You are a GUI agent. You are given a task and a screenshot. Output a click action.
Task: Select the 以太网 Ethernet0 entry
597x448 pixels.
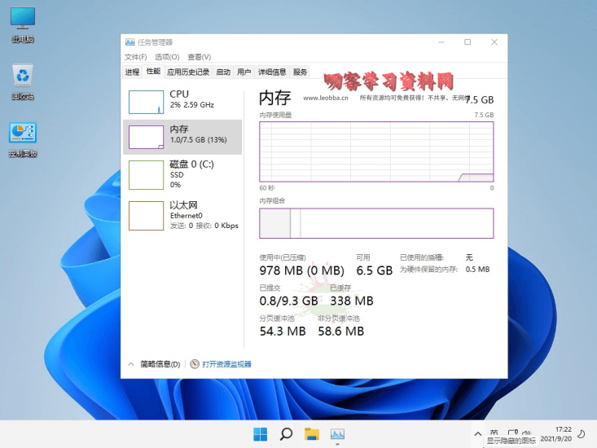[x=182, y=215]
